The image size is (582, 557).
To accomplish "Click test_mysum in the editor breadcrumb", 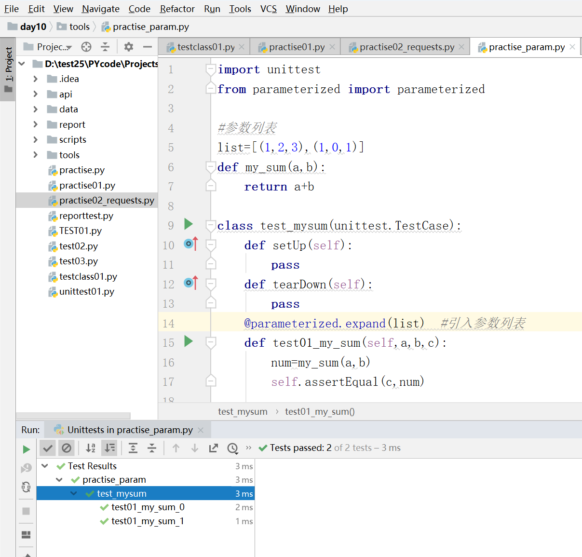I will pos(243,411).
